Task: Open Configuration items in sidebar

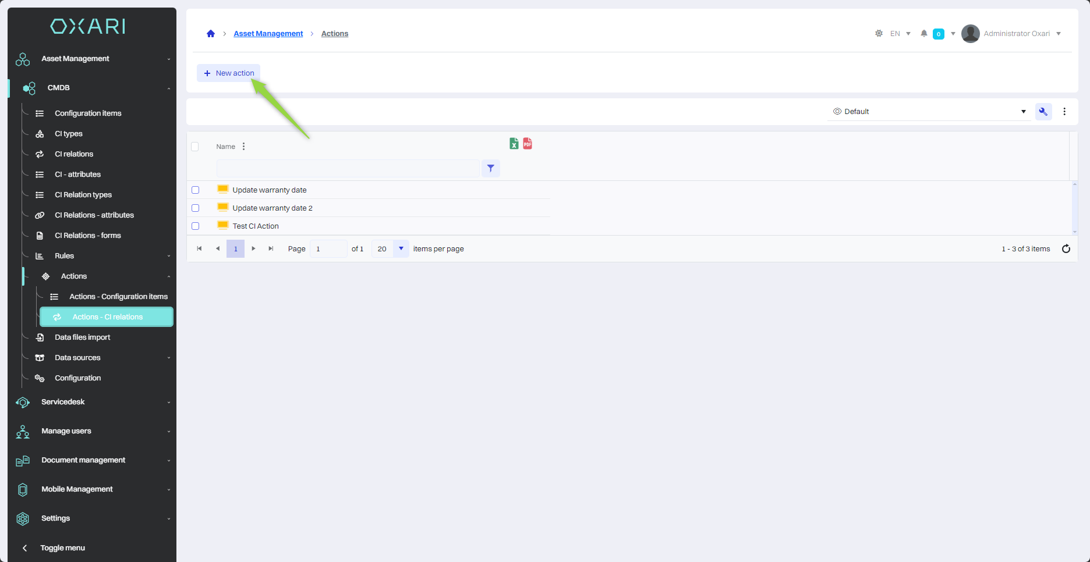Action: (x=88, y=113)
